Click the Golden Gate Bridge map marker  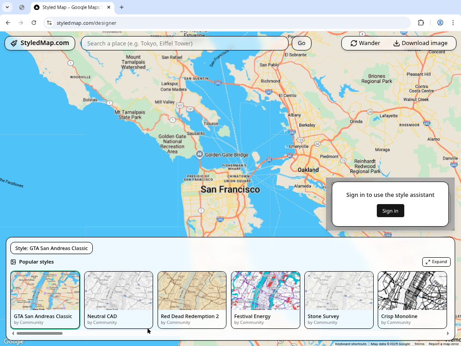(x=199, y=154)
